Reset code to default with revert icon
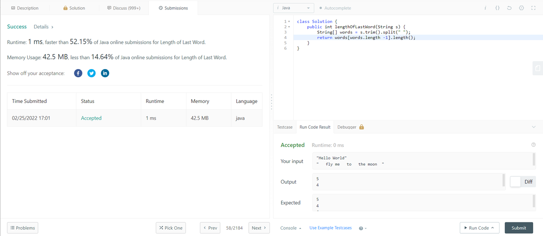 point(509,8)
